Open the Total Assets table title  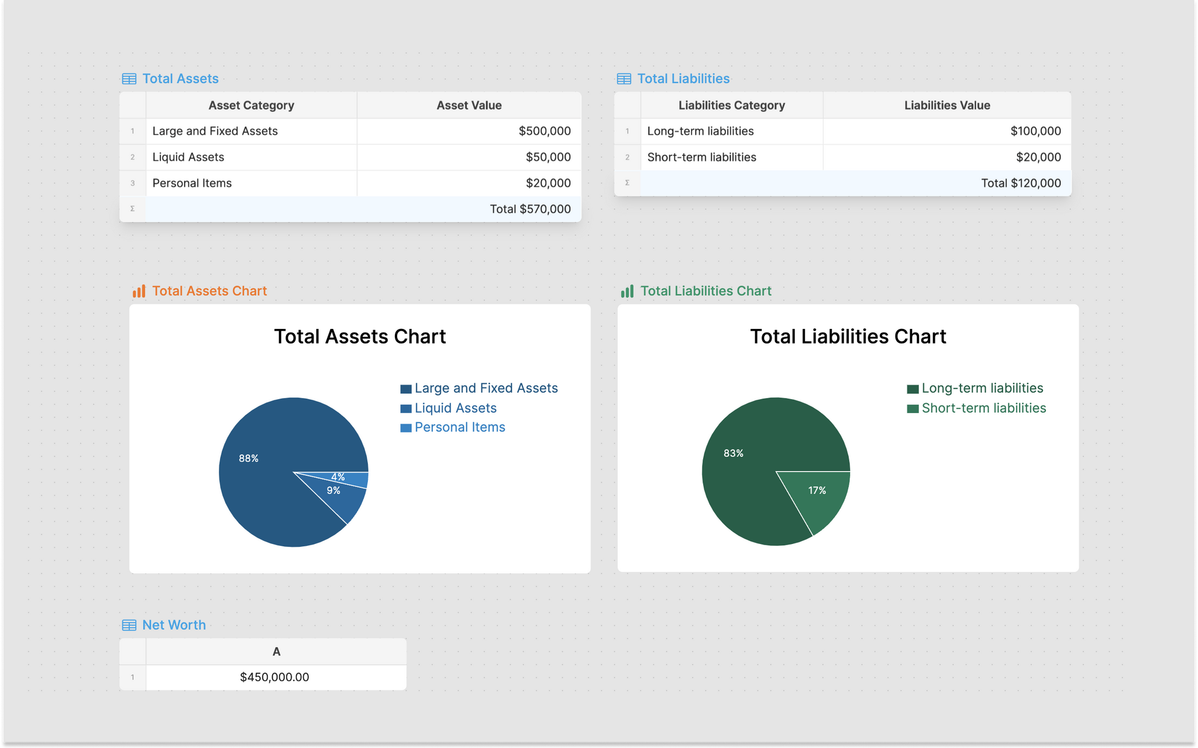[180, 79]
